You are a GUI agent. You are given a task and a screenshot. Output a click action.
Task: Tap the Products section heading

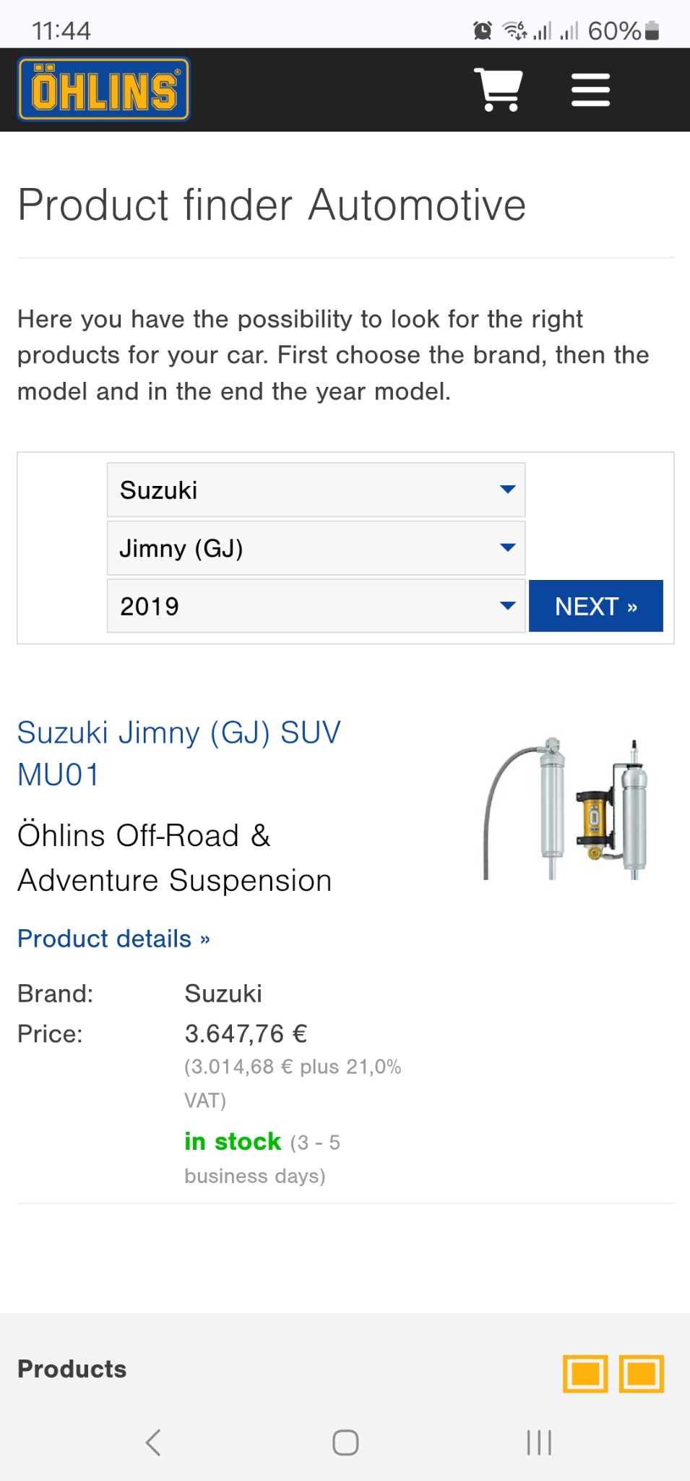pyautogui.click(x=72, y=1369)
